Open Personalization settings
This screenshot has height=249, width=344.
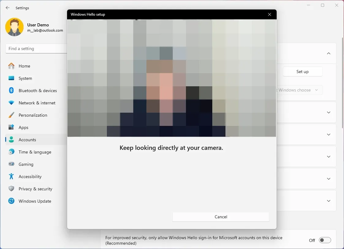coord(33,115)
